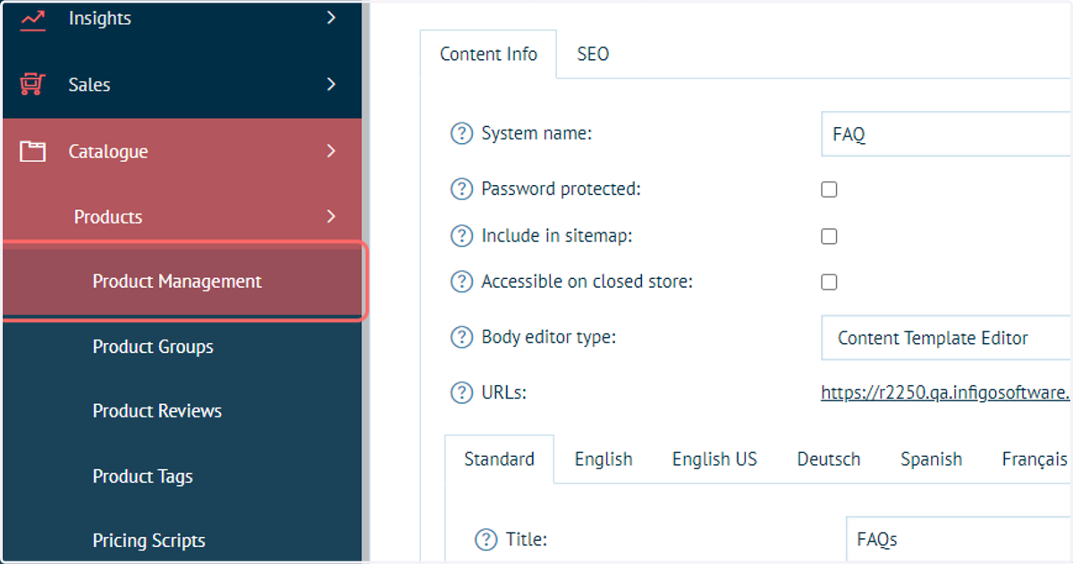1073x564 pixels.
Task: Click the Sales cart icon
Action: (x=33, y=85)
